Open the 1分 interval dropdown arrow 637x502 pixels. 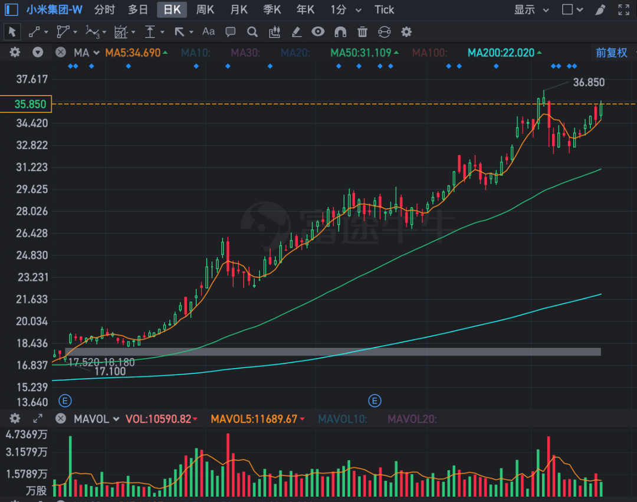point(359,10)
